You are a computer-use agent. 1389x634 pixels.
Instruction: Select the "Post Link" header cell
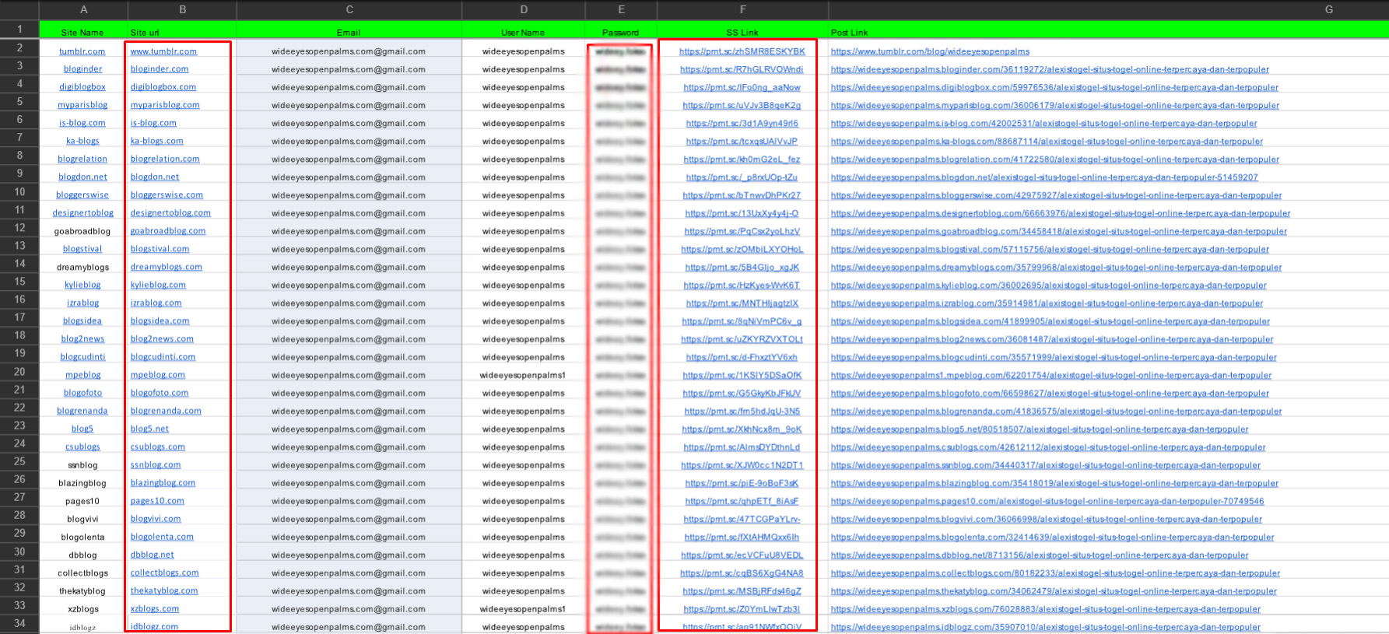coord(850,32)
